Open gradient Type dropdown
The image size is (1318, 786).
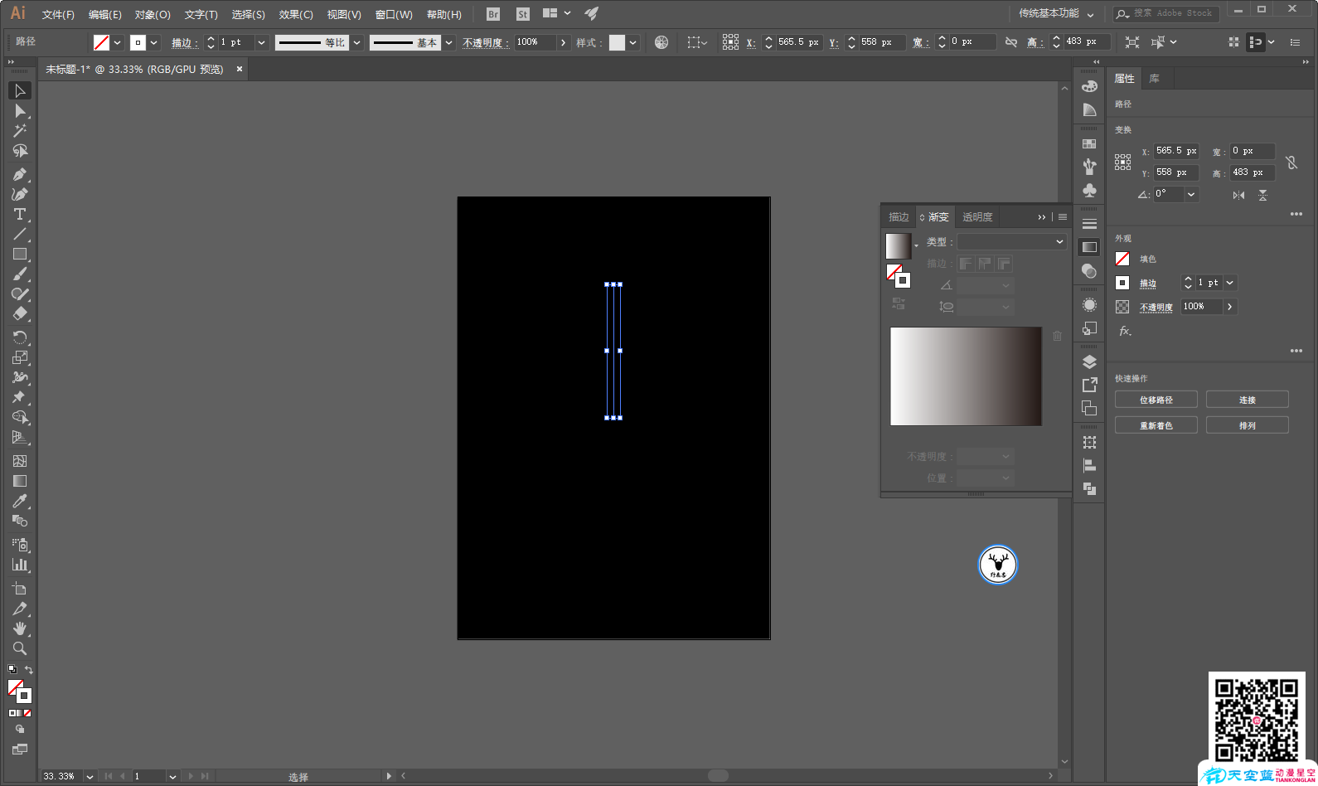1012,241
